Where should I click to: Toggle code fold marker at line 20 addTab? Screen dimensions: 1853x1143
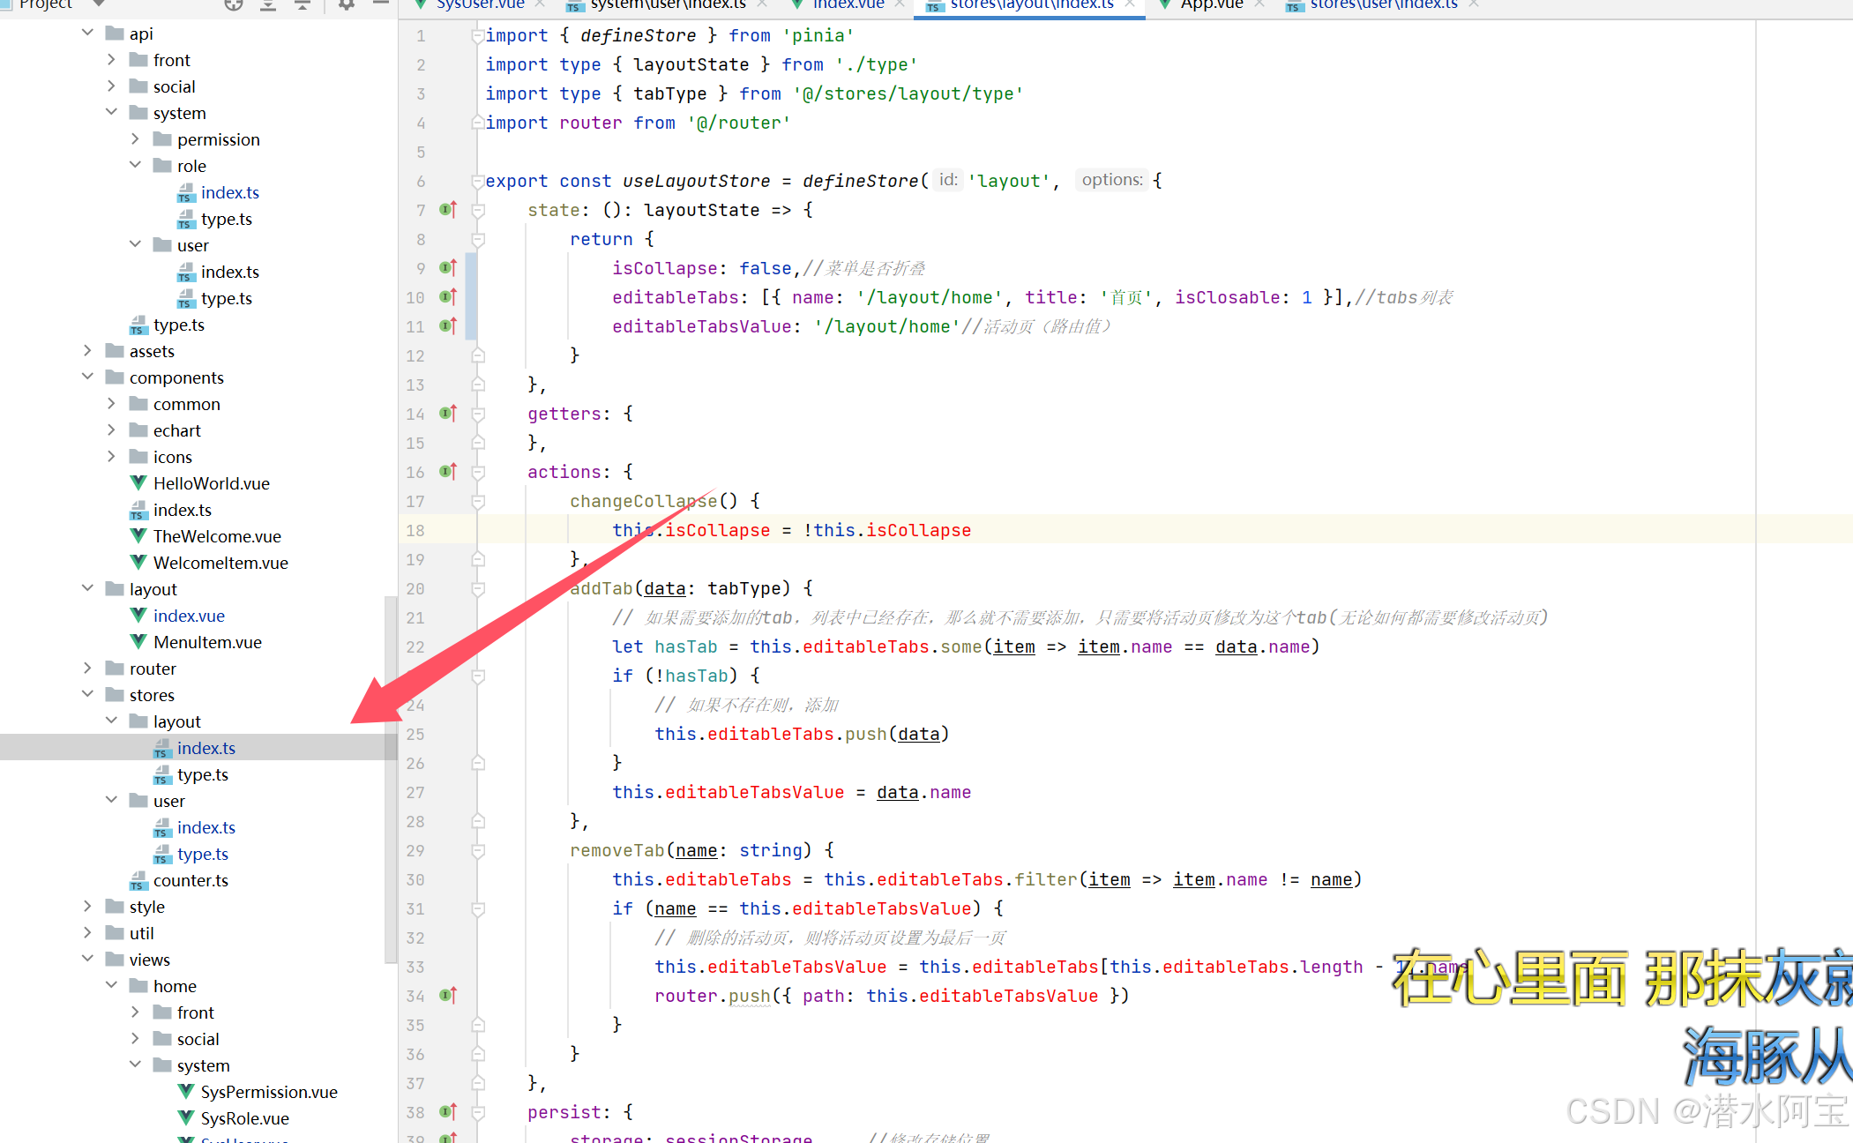478,588
